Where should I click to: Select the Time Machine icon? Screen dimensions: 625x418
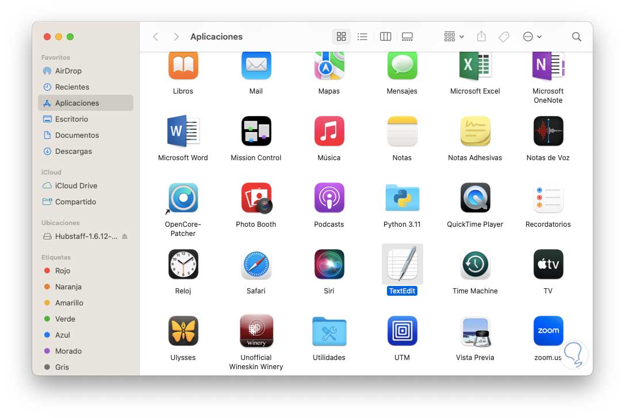tap(475, 264)
